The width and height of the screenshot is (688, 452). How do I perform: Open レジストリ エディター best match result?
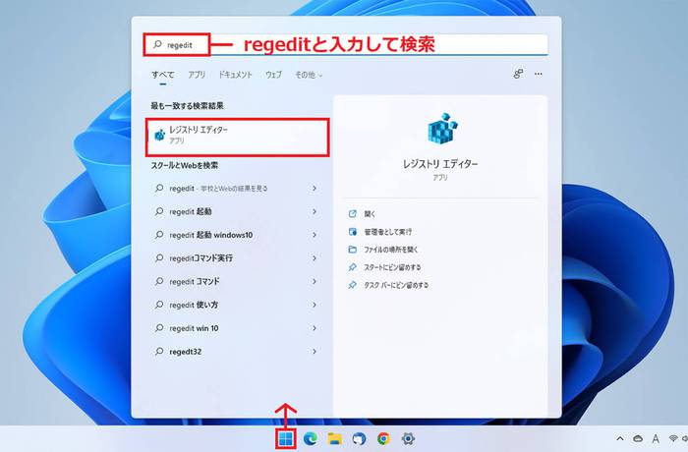pyautogui.click(x=238, y=137)
